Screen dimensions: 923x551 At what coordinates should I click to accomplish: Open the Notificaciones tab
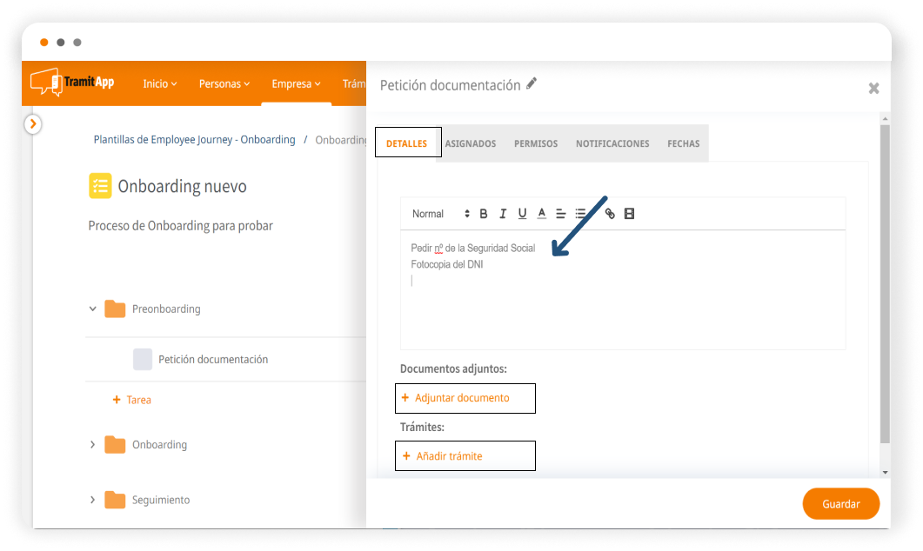[612, 143]
